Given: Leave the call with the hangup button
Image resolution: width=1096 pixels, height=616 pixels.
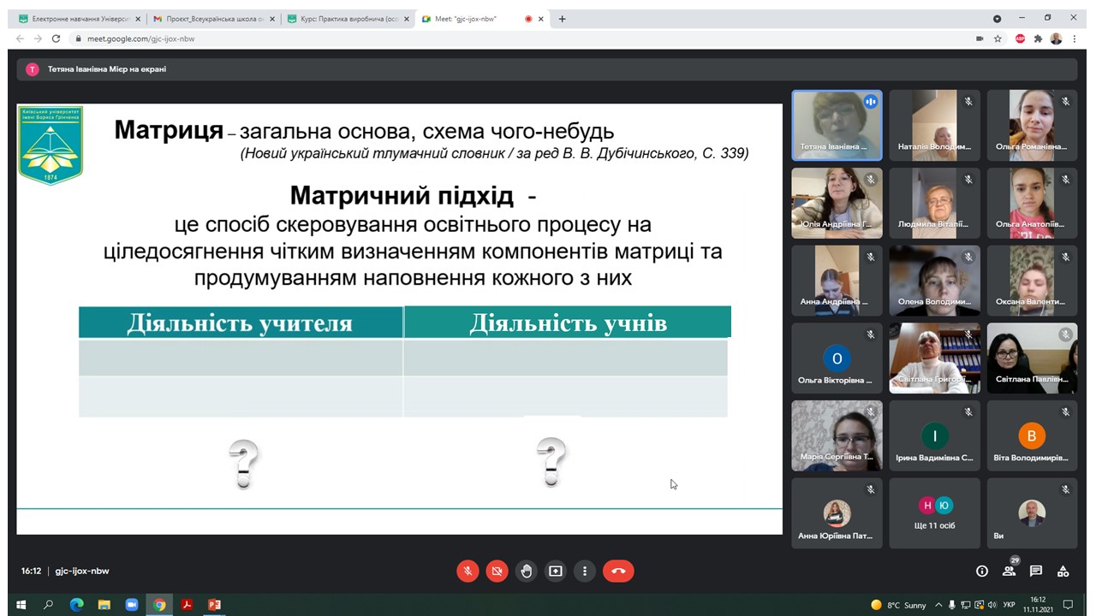Looking at the screenshot, I should pyautogui.click(x=618, y=571).
